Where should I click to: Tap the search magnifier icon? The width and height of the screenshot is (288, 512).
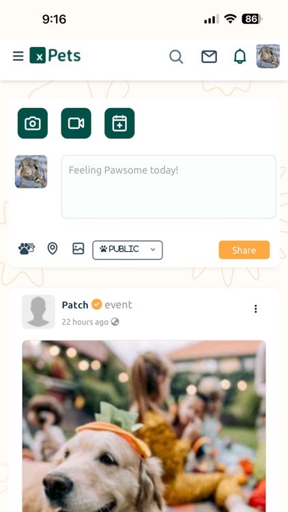coord(176,57)
